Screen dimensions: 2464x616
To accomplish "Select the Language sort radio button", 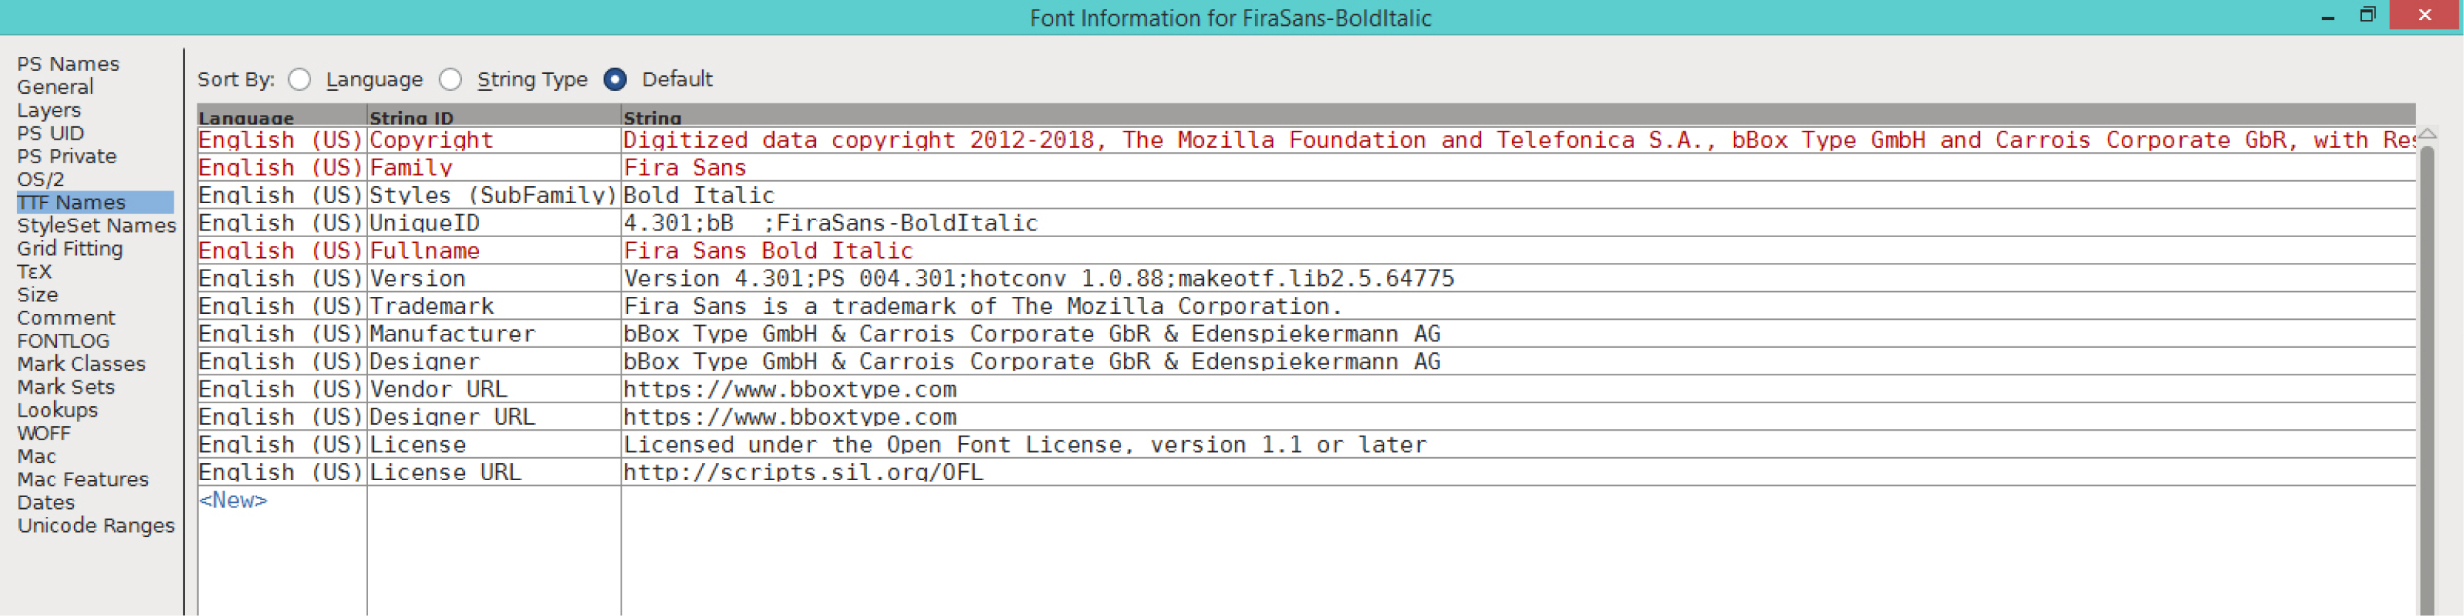I will [x=299, y=79].
